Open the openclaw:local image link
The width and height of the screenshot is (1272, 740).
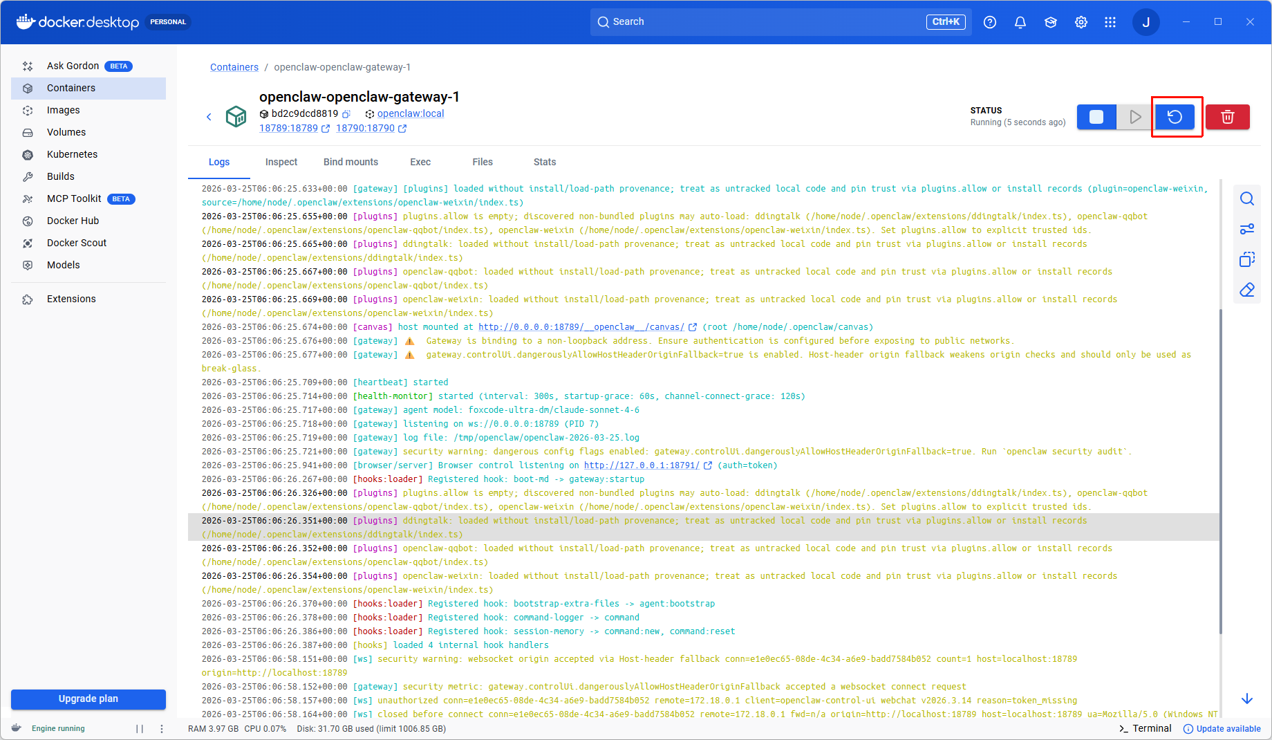411,113
